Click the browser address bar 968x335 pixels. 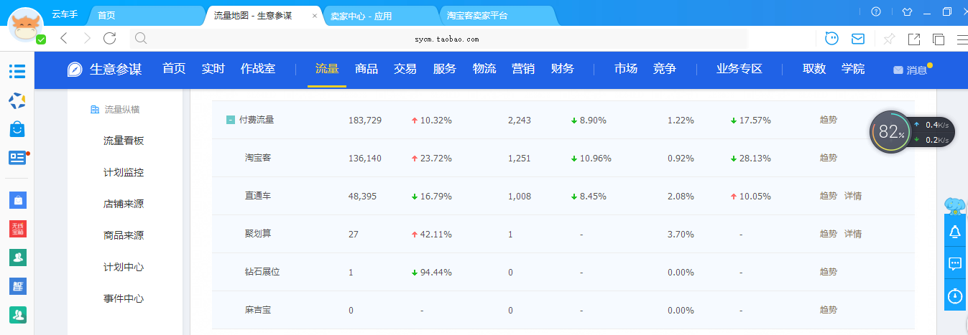pos(447,39)
